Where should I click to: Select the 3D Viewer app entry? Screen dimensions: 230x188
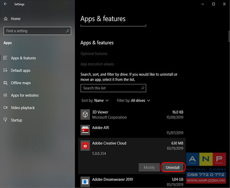(x=132, y=114)
